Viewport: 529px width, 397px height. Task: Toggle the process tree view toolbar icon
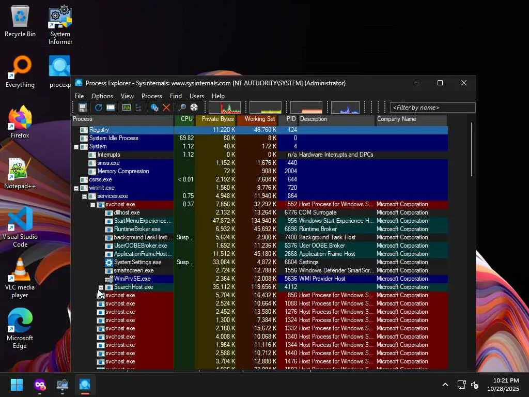point(138,108)
